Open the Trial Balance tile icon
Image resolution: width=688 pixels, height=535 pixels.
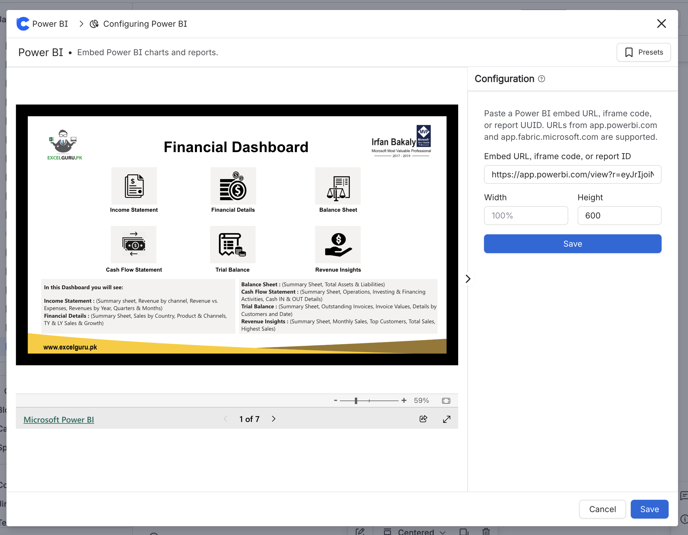[x=233, y=245]
